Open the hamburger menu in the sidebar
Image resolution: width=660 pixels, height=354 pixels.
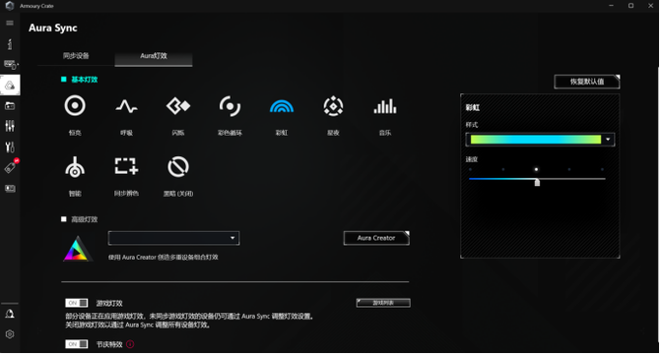(10, 23)
